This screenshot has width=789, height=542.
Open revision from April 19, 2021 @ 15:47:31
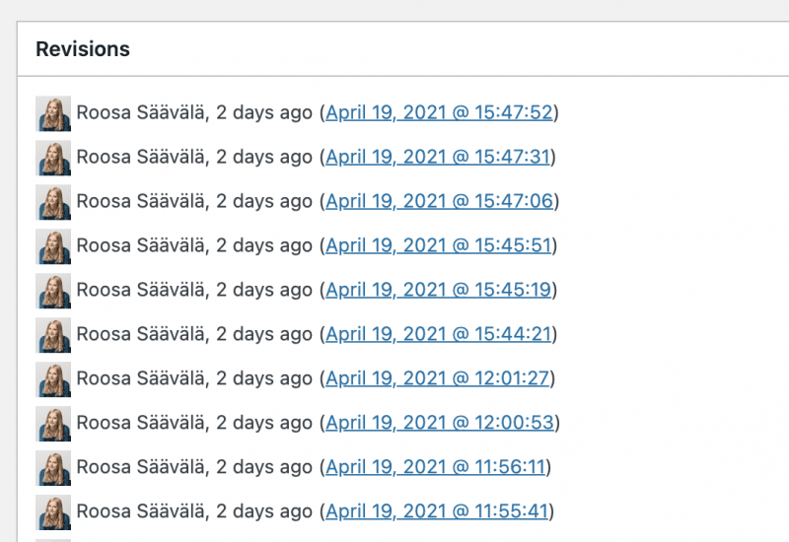438,157
